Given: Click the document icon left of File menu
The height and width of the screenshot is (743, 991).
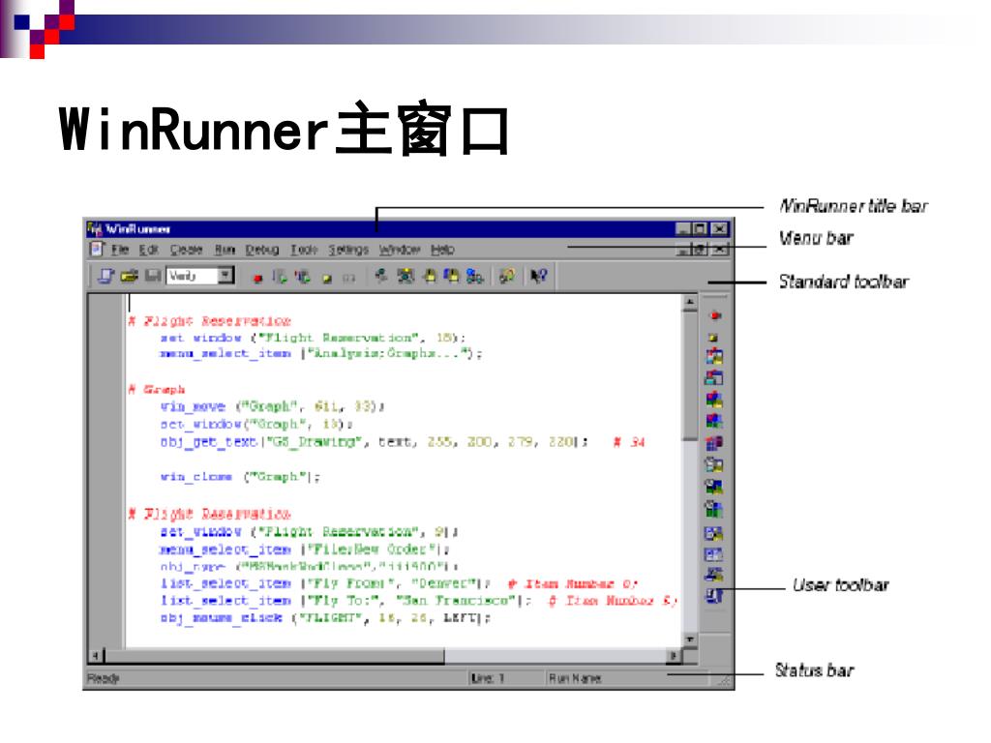Looking at the screenshot, I should pyautogui.click(x=96, y=250).
